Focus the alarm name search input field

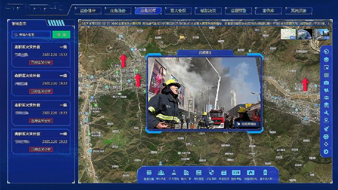click(x=31, y=34)
